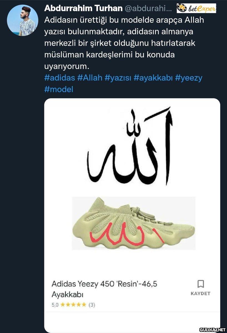Click the 5,0 rating score
227x333 pixels.
(x=55, y=305)
